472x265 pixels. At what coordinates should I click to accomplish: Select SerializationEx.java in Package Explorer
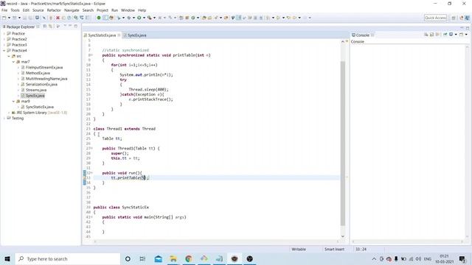point(41,85)
